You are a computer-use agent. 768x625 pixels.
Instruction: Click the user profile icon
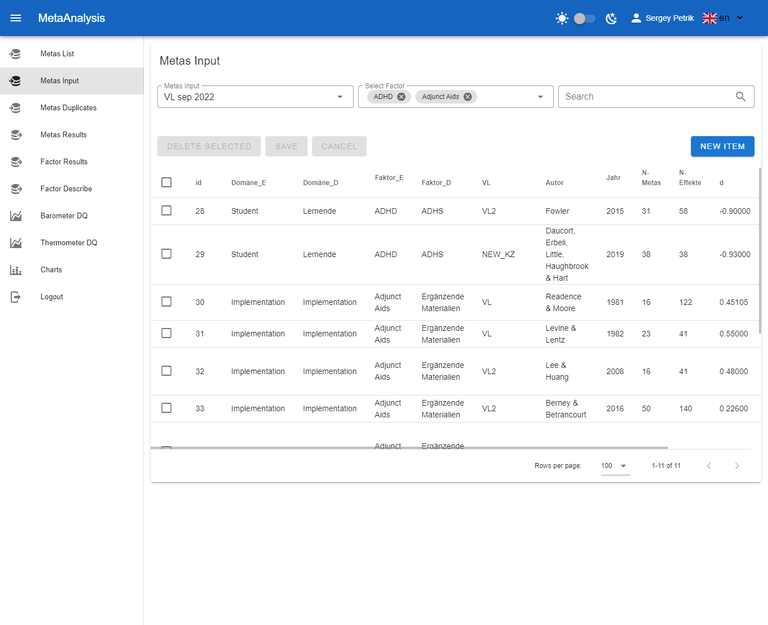pos(636,18)
